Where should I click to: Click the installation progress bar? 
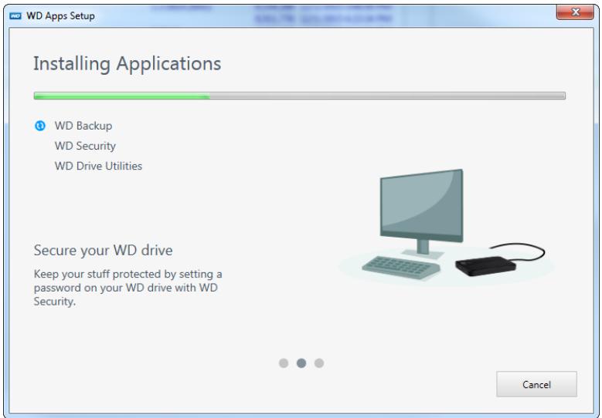coord(300,96)
